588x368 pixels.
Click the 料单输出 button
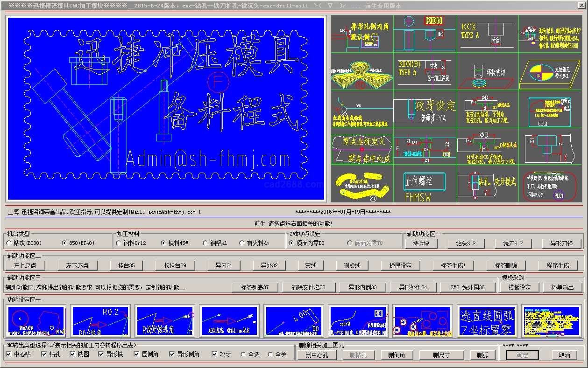pyautogui.click(x=562, y=287)
